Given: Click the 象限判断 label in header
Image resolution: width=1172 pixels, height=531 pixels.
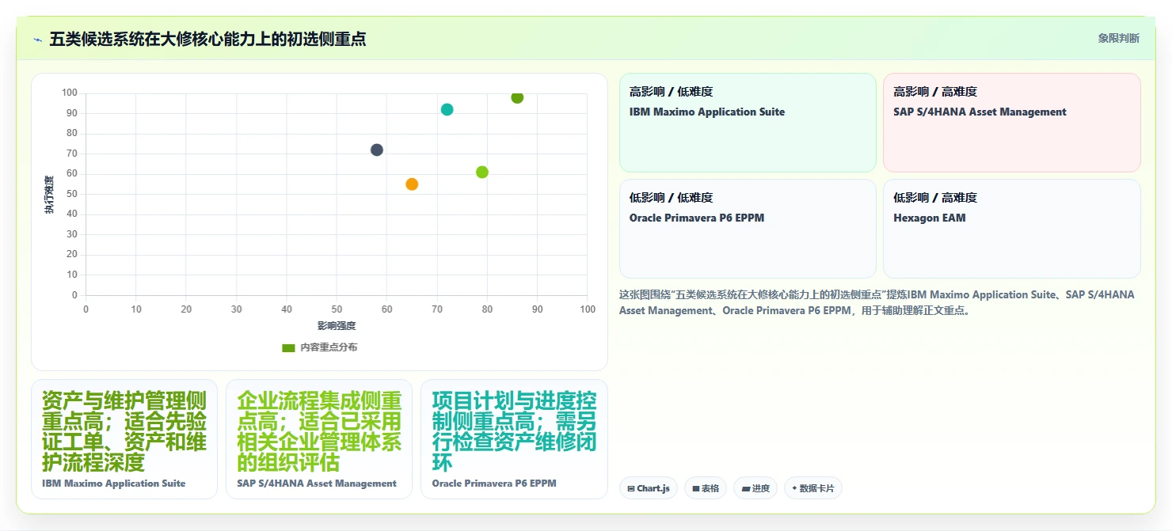Looking at the screenshot, I should point(1118,38).
